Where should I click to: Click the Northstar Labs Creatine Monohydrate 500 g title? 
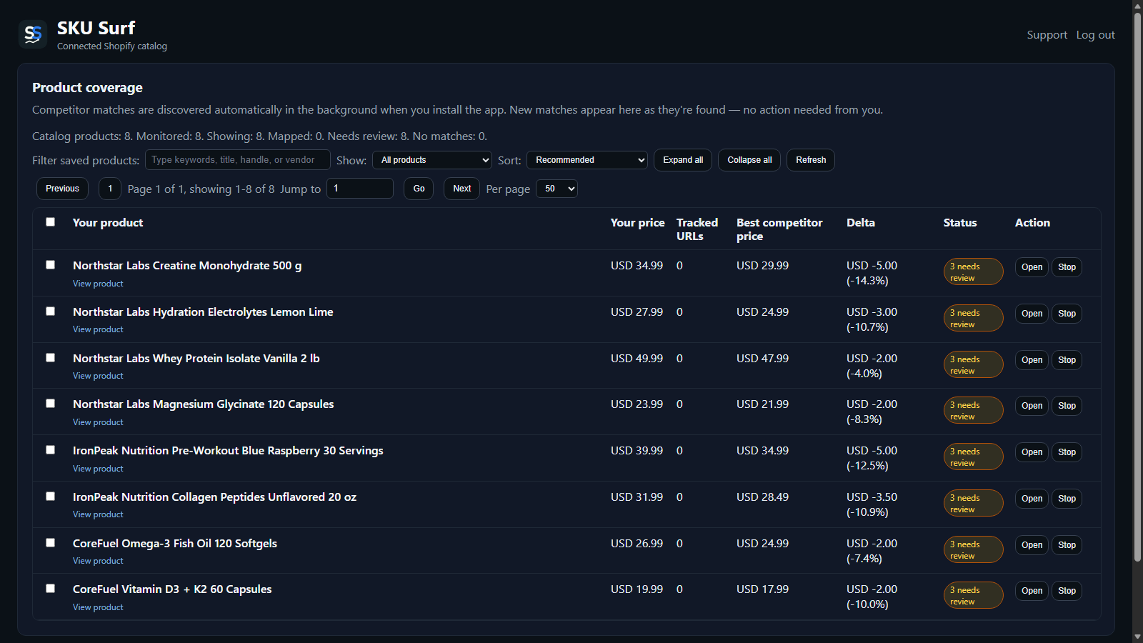pyautogui.click(x=187, y=266)
